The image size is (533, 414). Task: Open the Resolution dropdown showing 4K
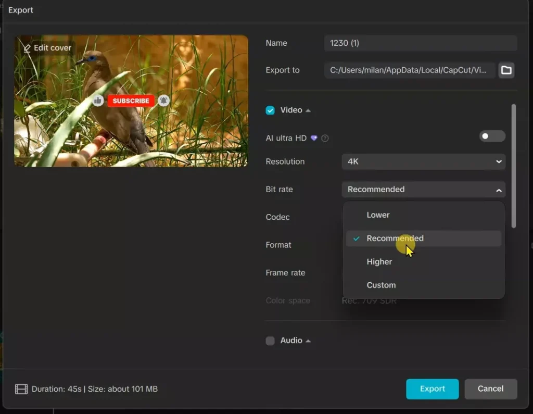pyautogui.click(x=423, y=161)
